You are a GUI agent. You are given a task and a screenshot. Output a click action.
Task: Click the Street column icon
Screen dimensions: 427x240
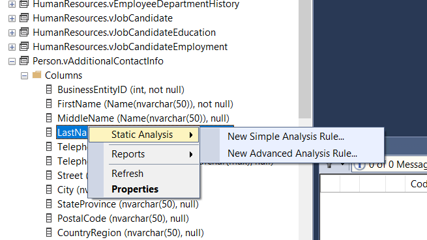coord(49,176)
